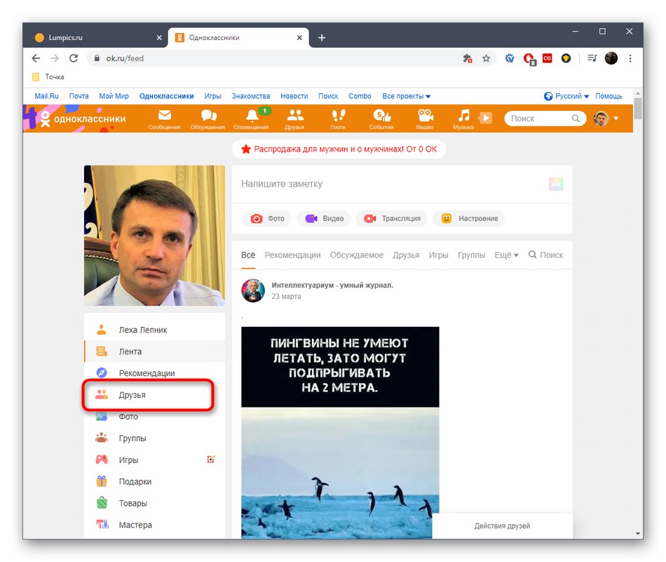Click the Chrome profile avatar

tap(611, 58)
